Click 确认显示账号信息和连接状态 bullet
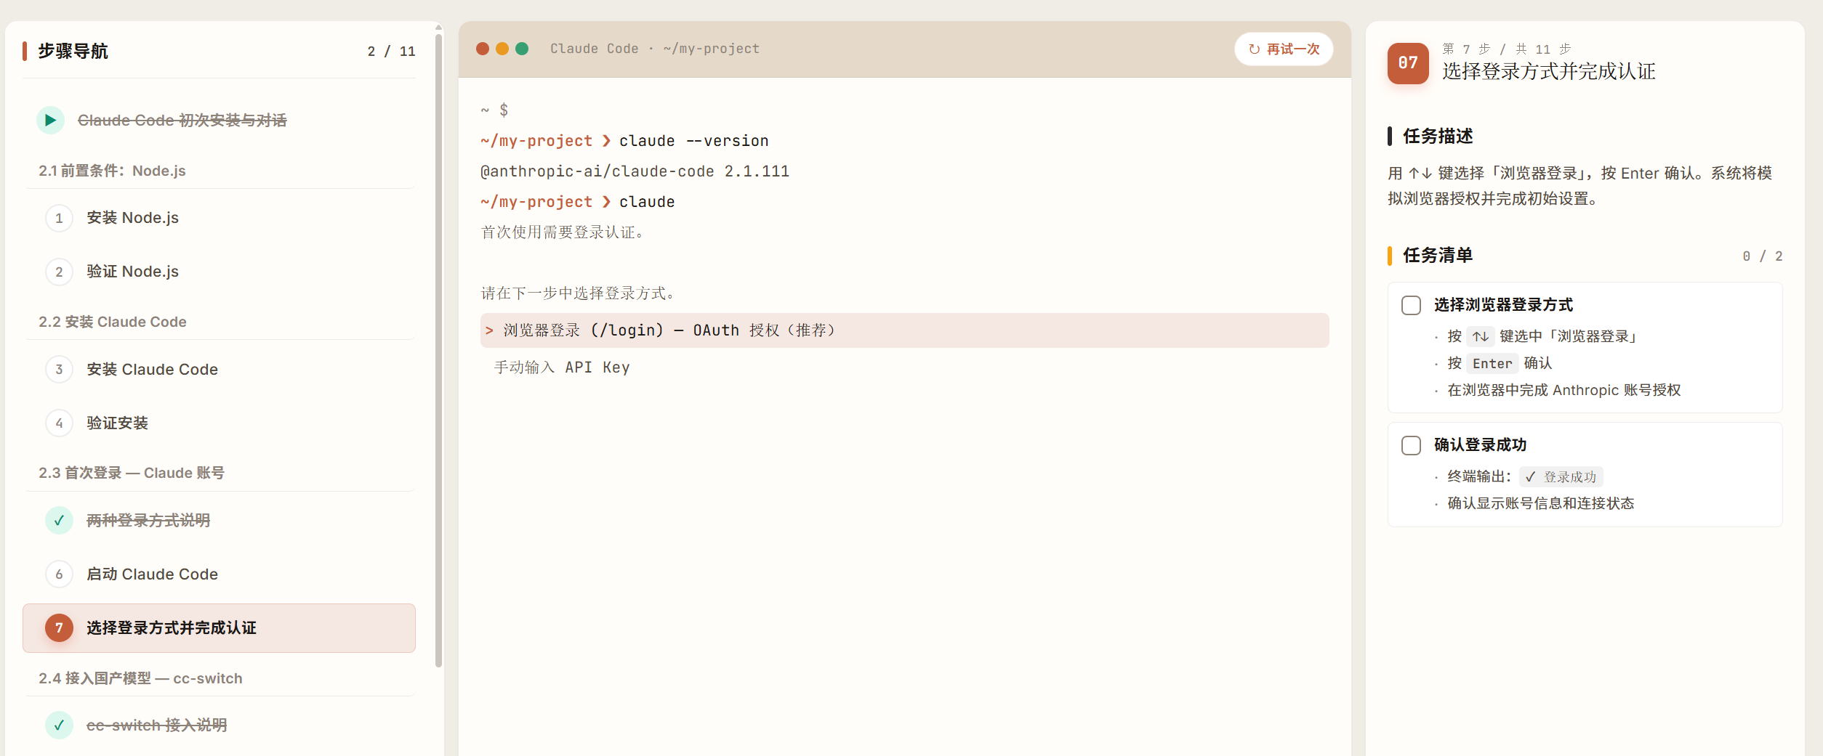The width and height of the screenshot is (1823, 756). point(1540,503)
